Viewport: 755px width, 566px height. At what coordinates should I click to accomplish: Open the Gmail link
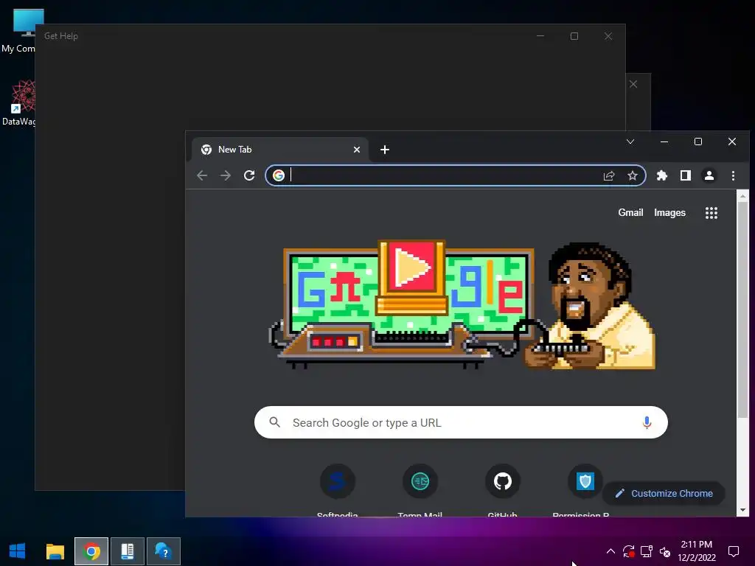[x=630, y=213]
